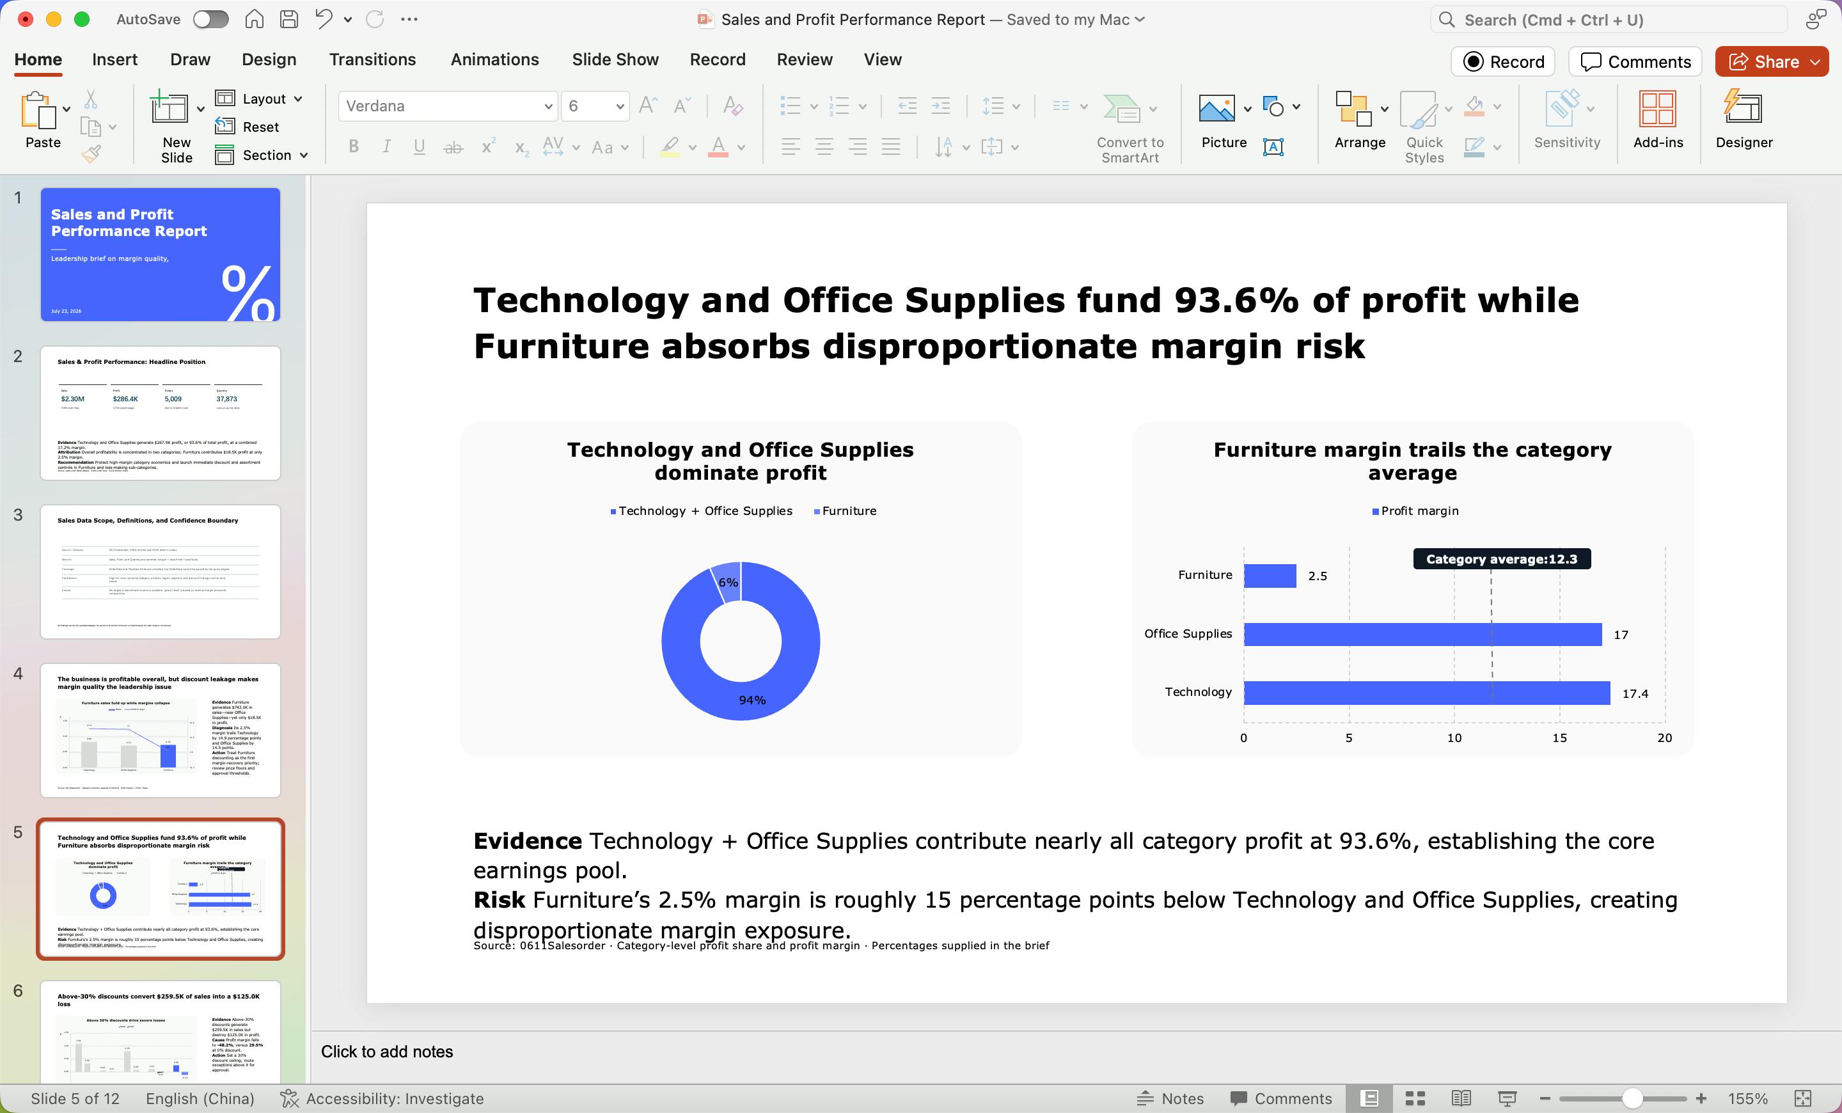Click the center text alignment icon

824,146
